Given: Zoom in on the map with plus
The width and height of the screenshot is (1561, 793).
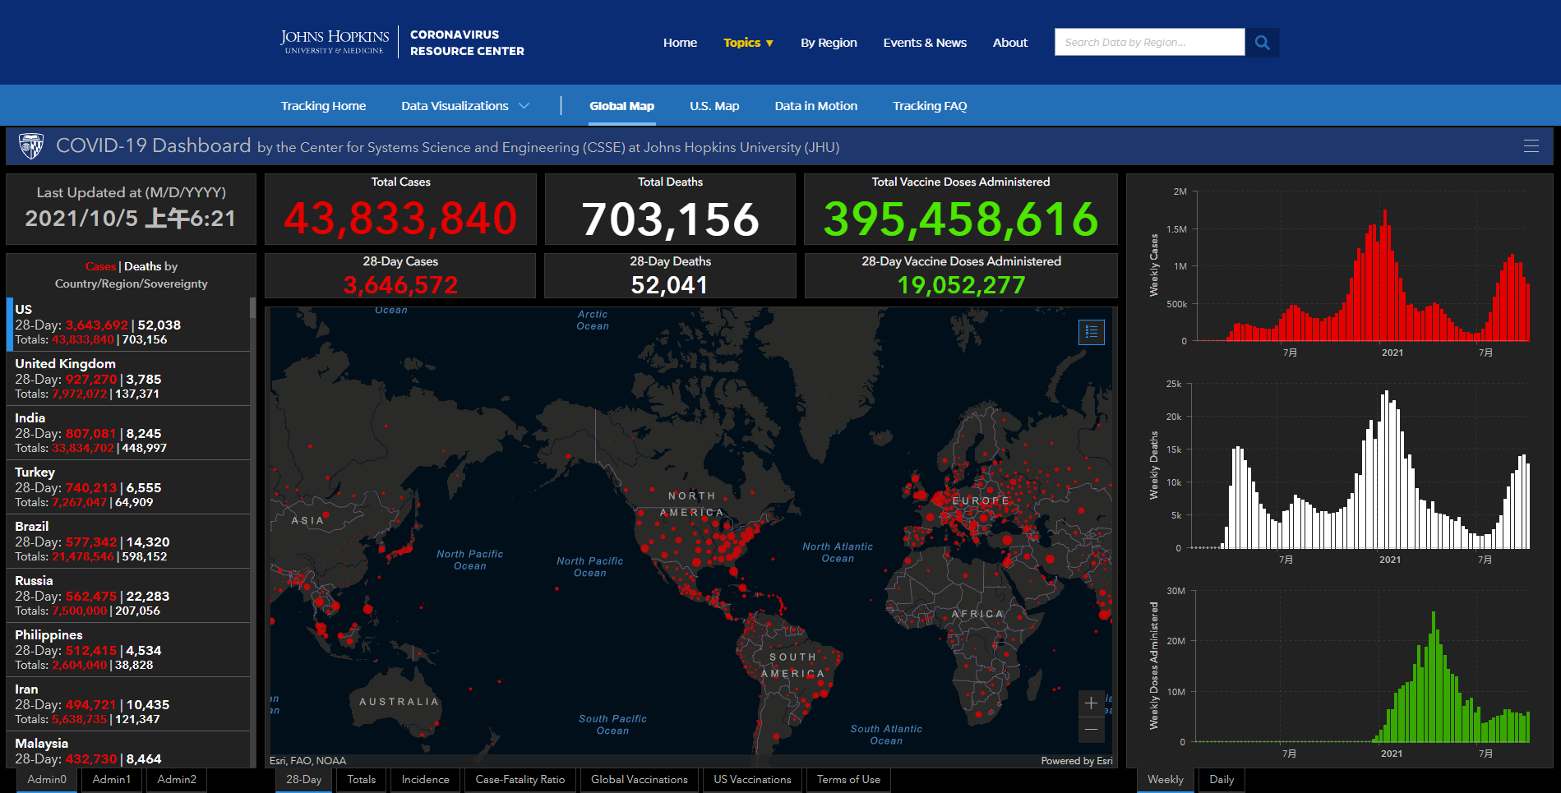Looking at the screenshot, I should pyautogui.click(x=1091, y=703).
